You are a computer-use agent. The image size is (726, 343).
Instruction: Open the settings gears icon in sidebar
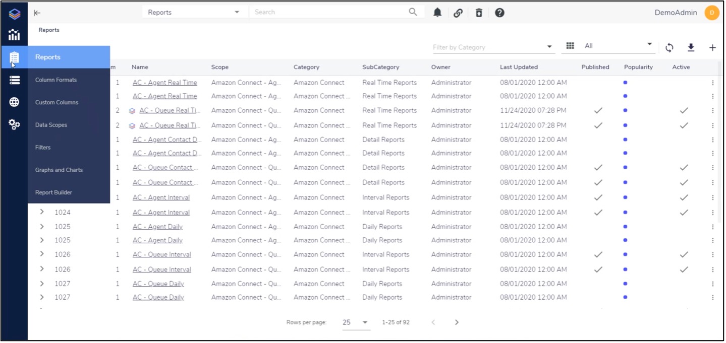[x=14, y=124]
